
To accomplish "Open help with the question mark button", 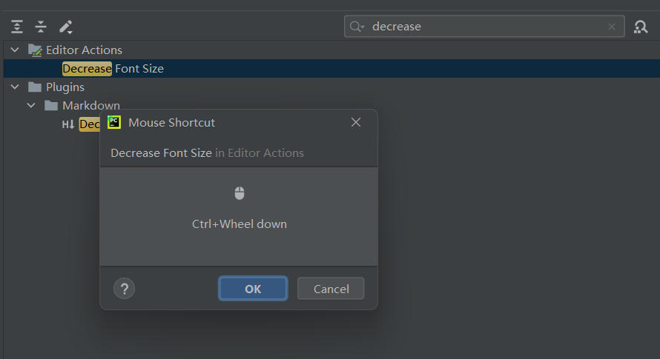I will [124, 289].
